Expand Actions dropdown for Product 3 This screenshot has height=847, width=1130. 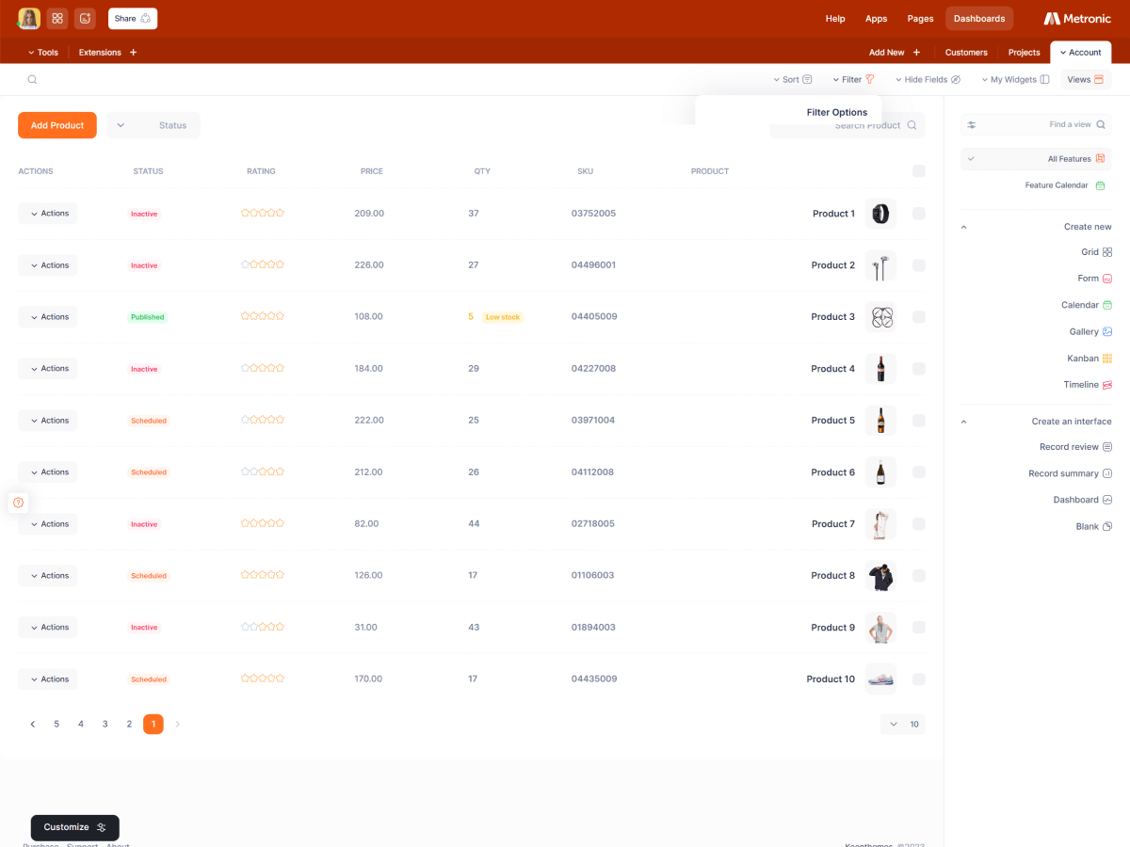48,317
